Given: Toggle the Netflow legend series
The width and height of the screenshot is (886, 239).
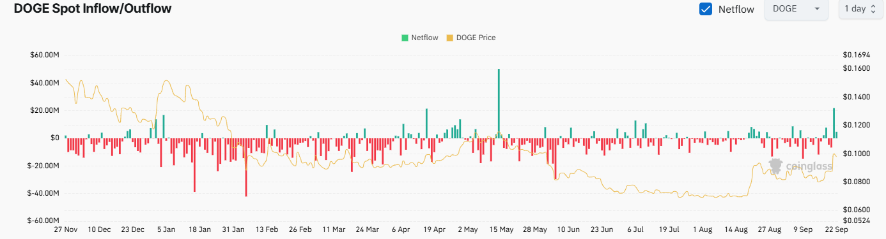Looking at the screenshot, I should (x=419, y=38).
